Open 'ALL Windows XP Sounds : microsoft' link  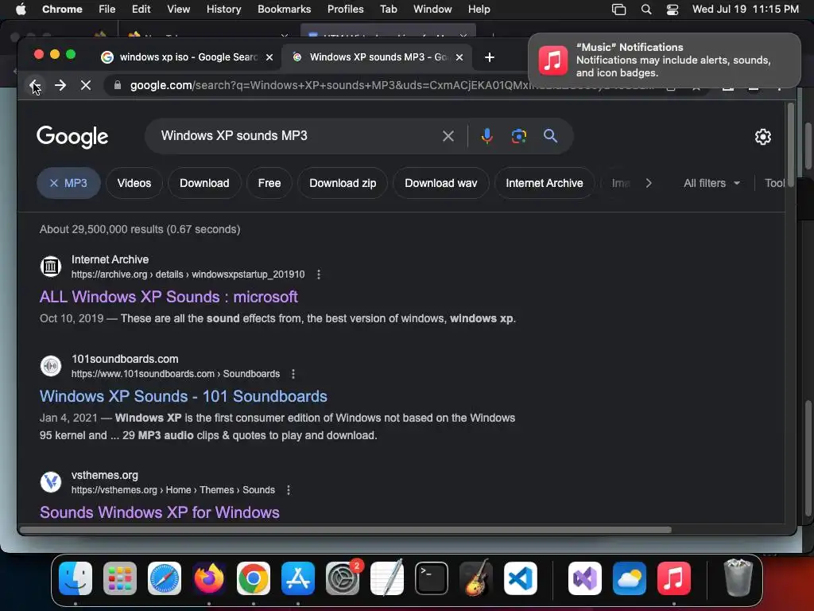(x=169, y=297)
